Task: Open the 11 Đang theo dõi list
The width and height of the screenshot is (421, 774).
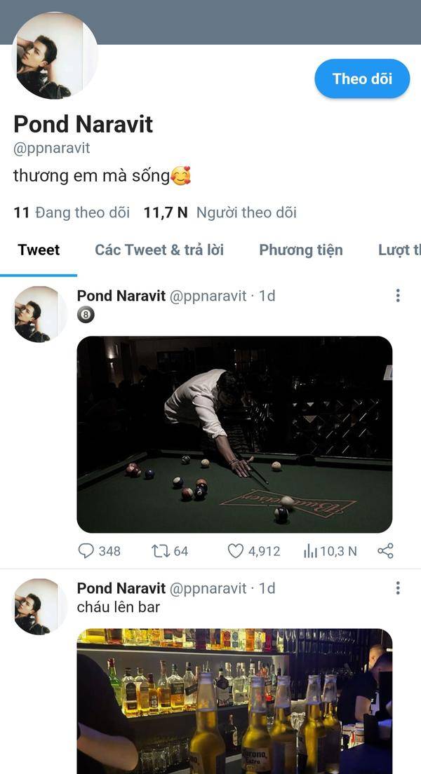Action: [x=72, y=212]
